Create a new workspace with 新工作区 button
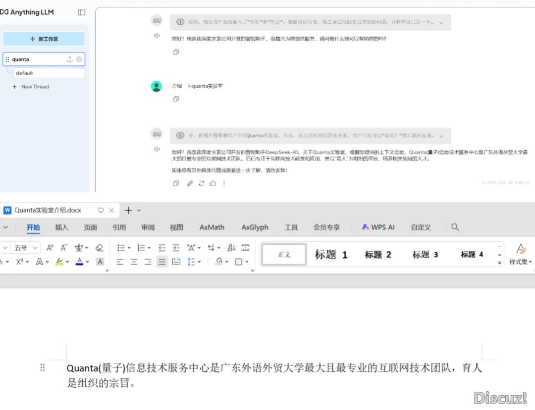Image resolution: width=535 pixels, height=410 pixels. click(x=44, y=39)
